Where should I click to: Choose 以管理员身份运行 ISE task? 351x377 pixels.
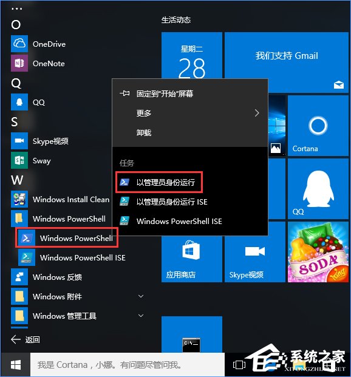pyautogui.click(x=190, y=202)
